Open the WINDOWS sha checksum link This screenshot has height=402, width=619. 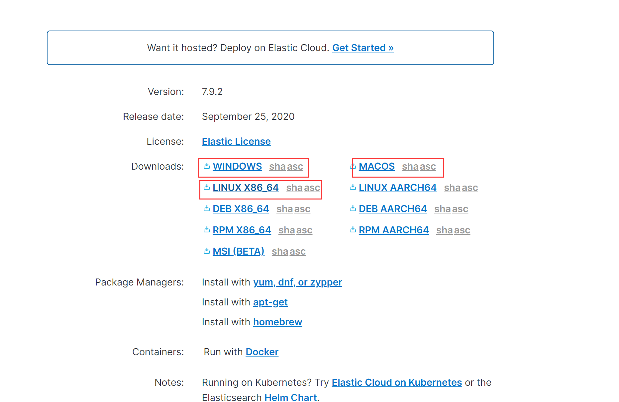(x=277, y=166)
